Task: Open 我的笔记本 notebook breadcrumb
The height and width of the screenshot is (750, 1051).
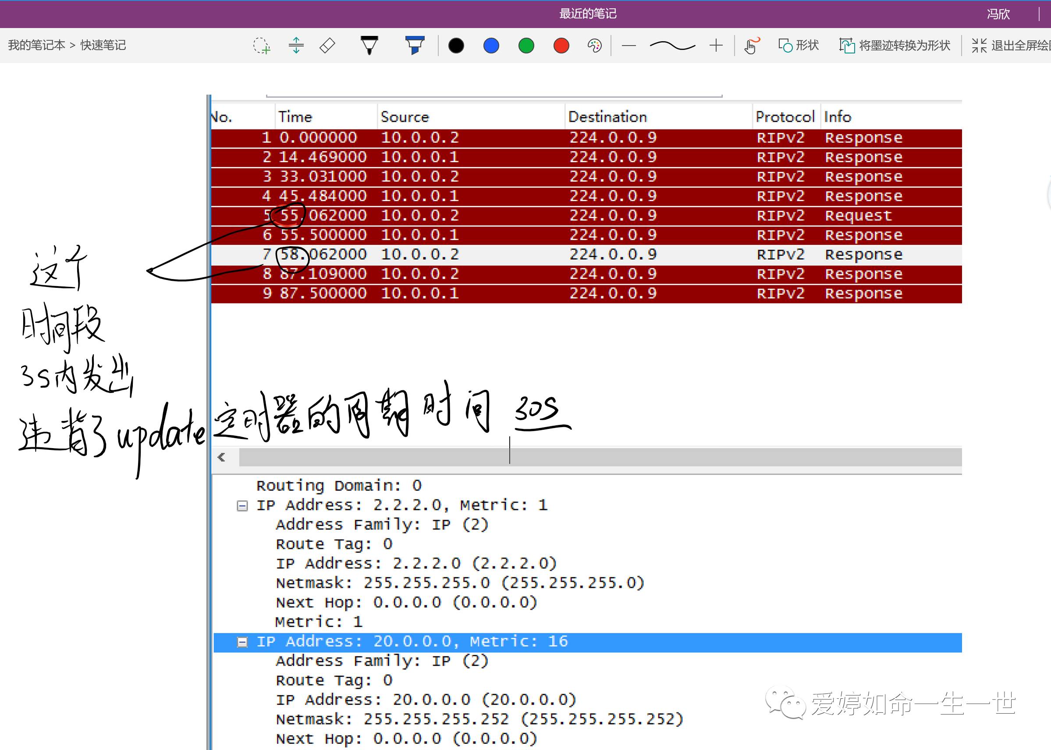Action: point(36,45)
